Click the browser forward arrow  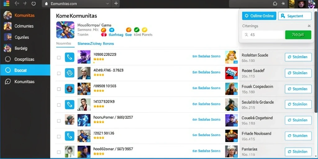tap(25, 3)
